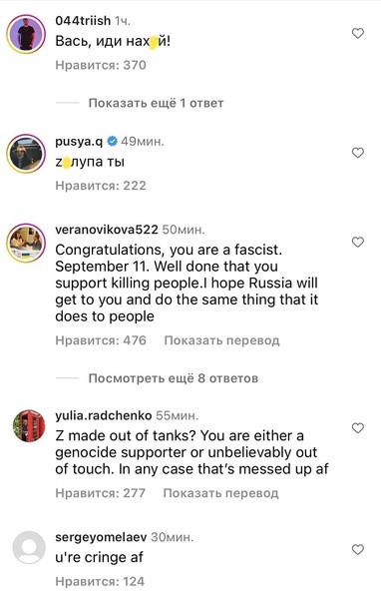Show translation of veranovikova522's comment
The width and height of the screenshot is (381, 603).
221,340
